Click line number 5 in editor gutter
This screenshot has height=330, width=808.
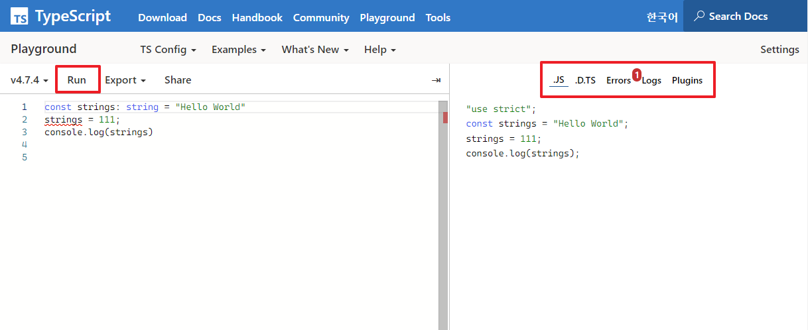pos(25,157)
